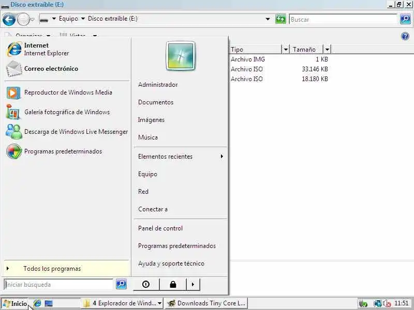Open Explorador de Windows taskbar group

[122, 303]
